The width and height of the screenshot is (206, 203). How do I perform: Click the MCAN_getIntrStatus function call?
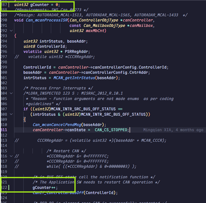tap(74, 78)
